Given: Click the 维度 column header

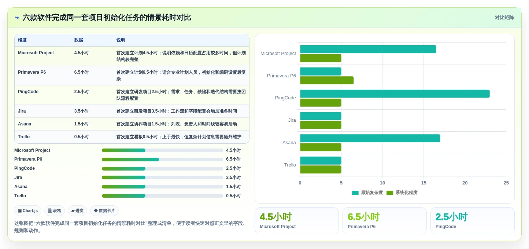Looking at the screenshot, I should [x=22, y=40].
